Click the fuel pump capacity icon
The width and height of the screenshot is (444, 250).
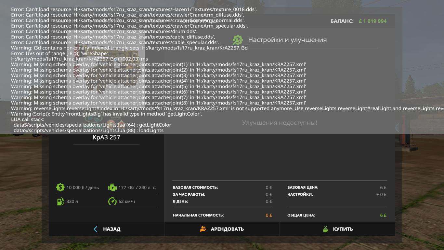pos(60,201)
